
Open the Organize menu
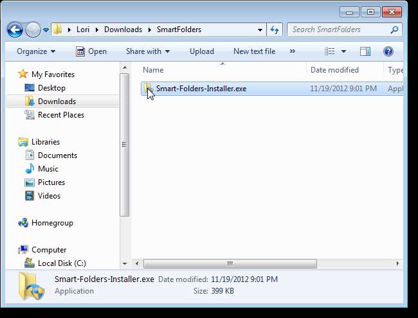[x=36, y=51]
